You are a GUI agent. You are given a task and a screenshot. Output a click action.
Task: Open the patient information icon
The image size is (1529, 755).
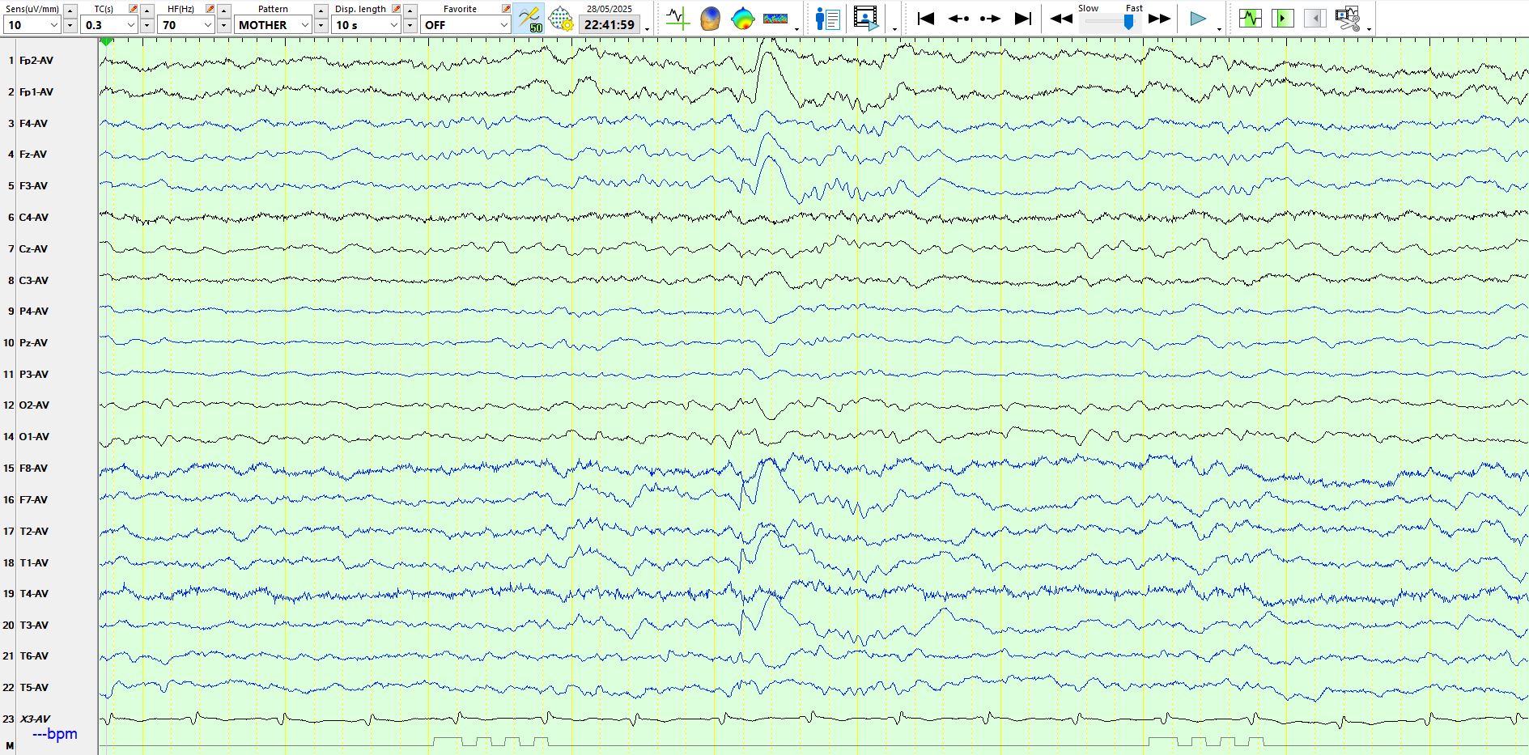tap(827, 19)
